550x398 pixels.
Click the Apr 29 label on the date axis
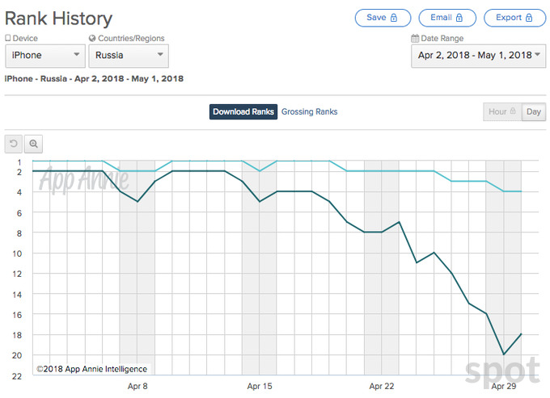coord(504,387)
